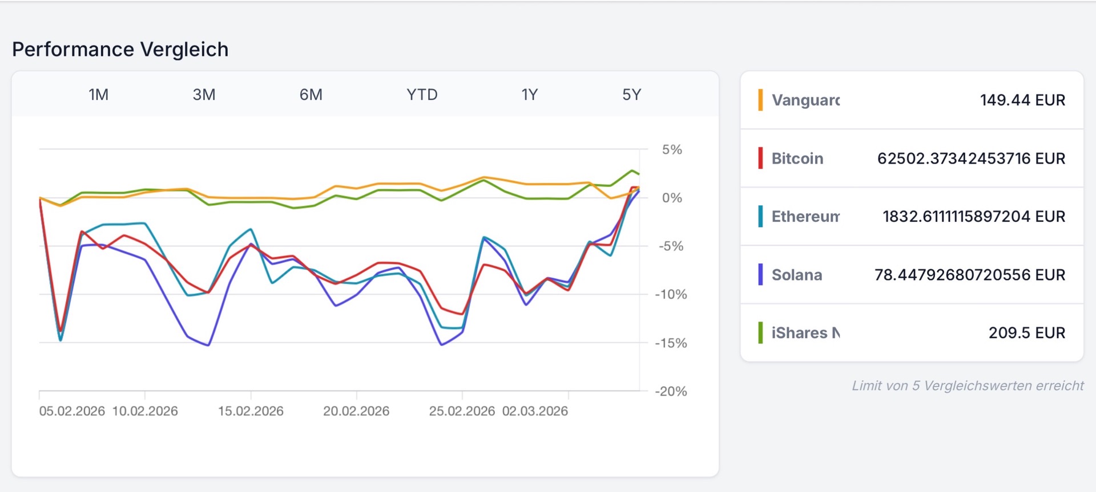Choose the 6M period tab
The height and width of the screenshot is (492, 1096).
[311, 95]
